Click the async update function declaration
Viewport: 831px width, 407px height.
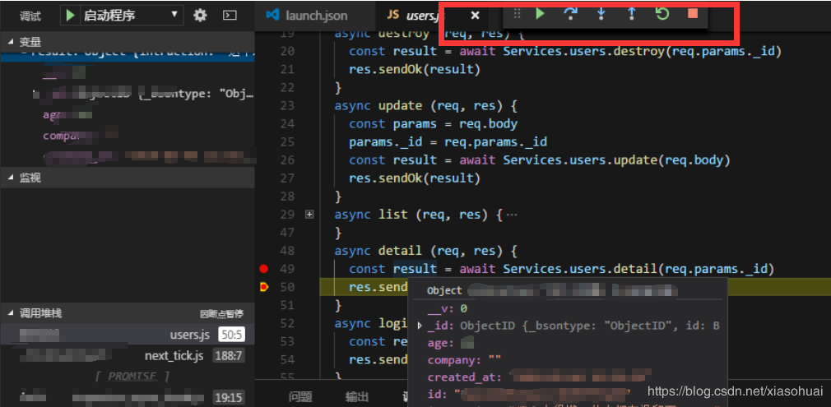425,105
